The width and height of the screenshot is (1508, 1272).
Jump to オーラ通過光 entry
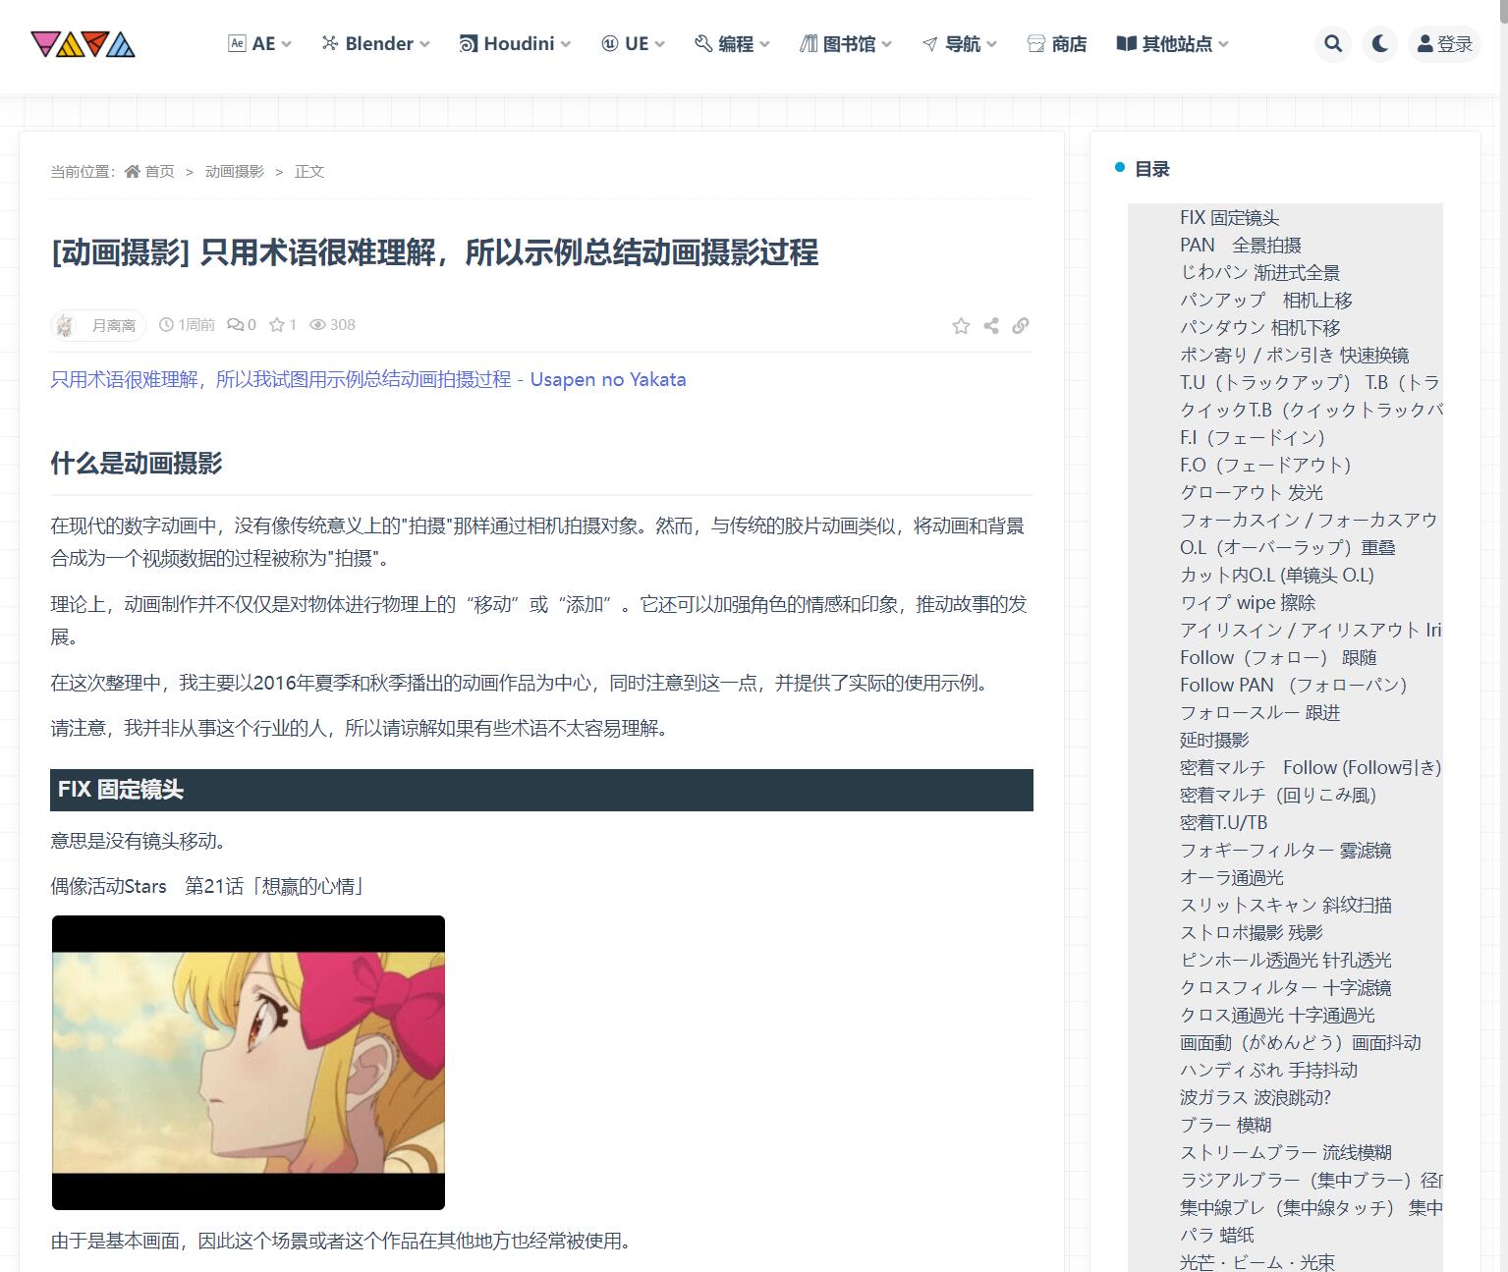1232,878
